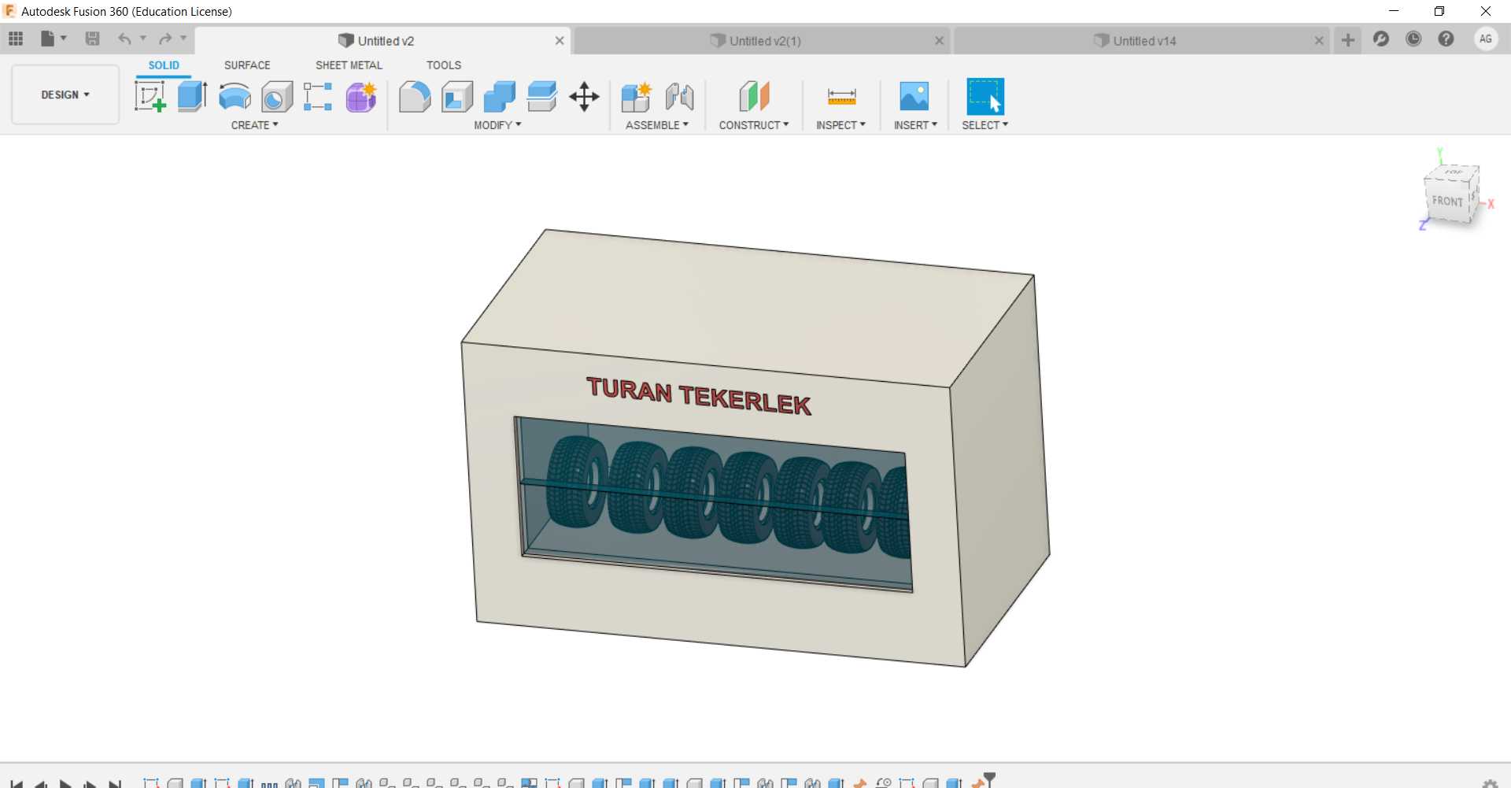Open the redo history arrow

(183, 39)
